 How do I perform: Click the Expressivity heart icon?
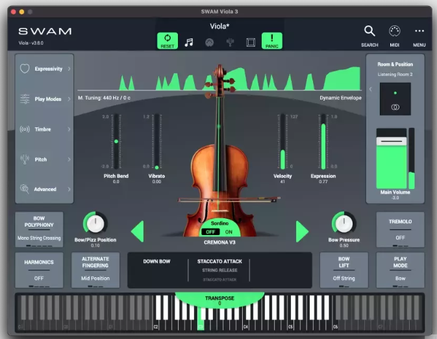[x=25, y=69]
